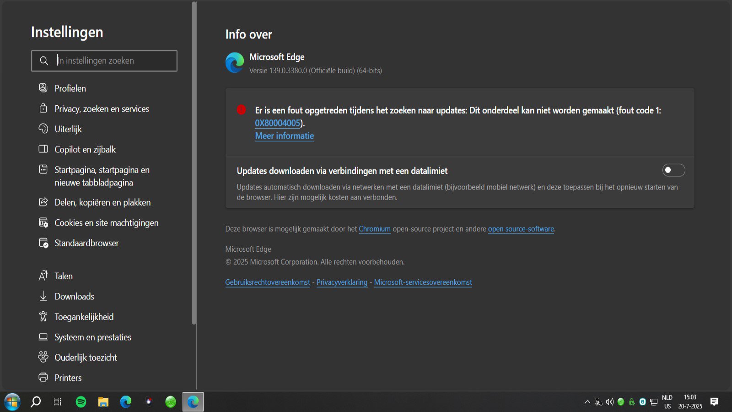Open the Gebruiksrechtovereenkomst link
This screenshot has width=732, height=412.
pos(268,282)
